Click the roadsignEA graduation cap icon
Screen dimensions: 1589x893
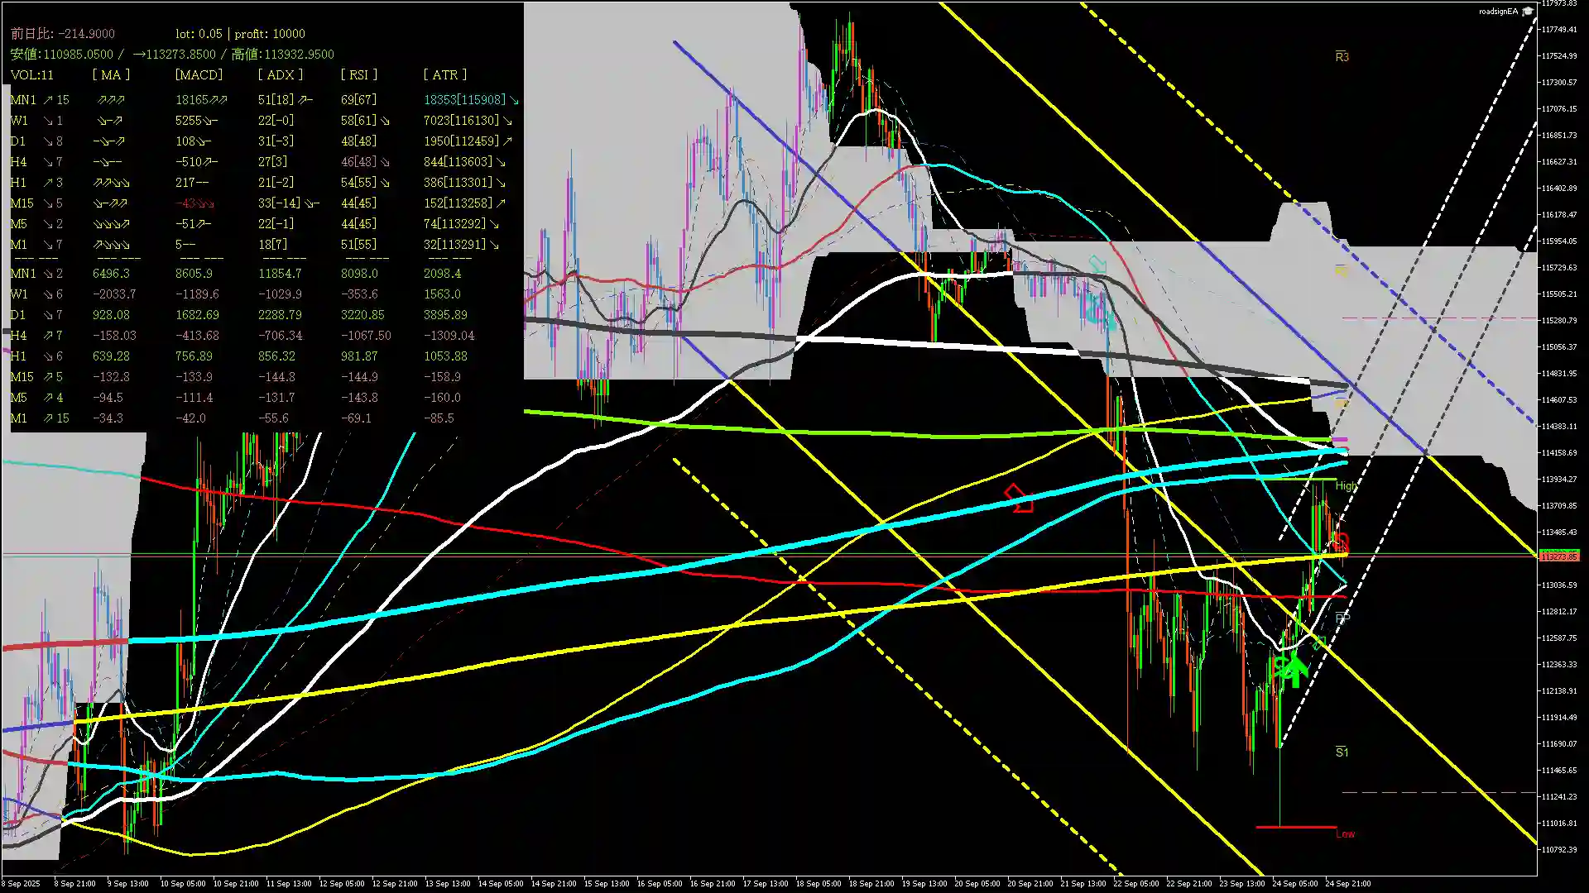[1528, 12]
